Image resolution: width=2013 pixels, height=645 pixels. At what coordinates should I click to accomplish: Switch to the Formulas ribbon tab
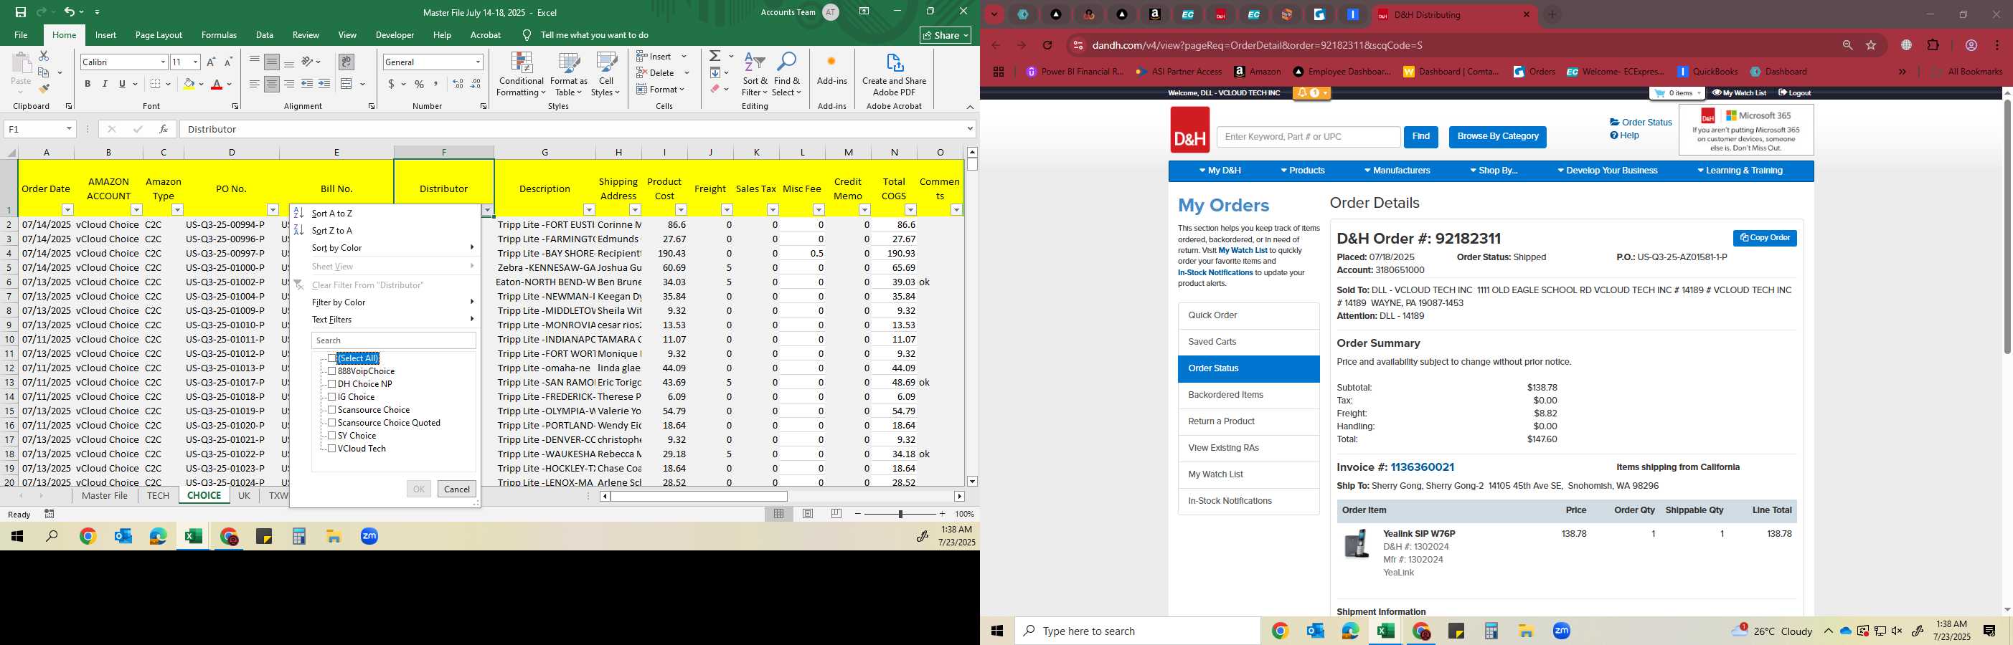tap(219, 35)
